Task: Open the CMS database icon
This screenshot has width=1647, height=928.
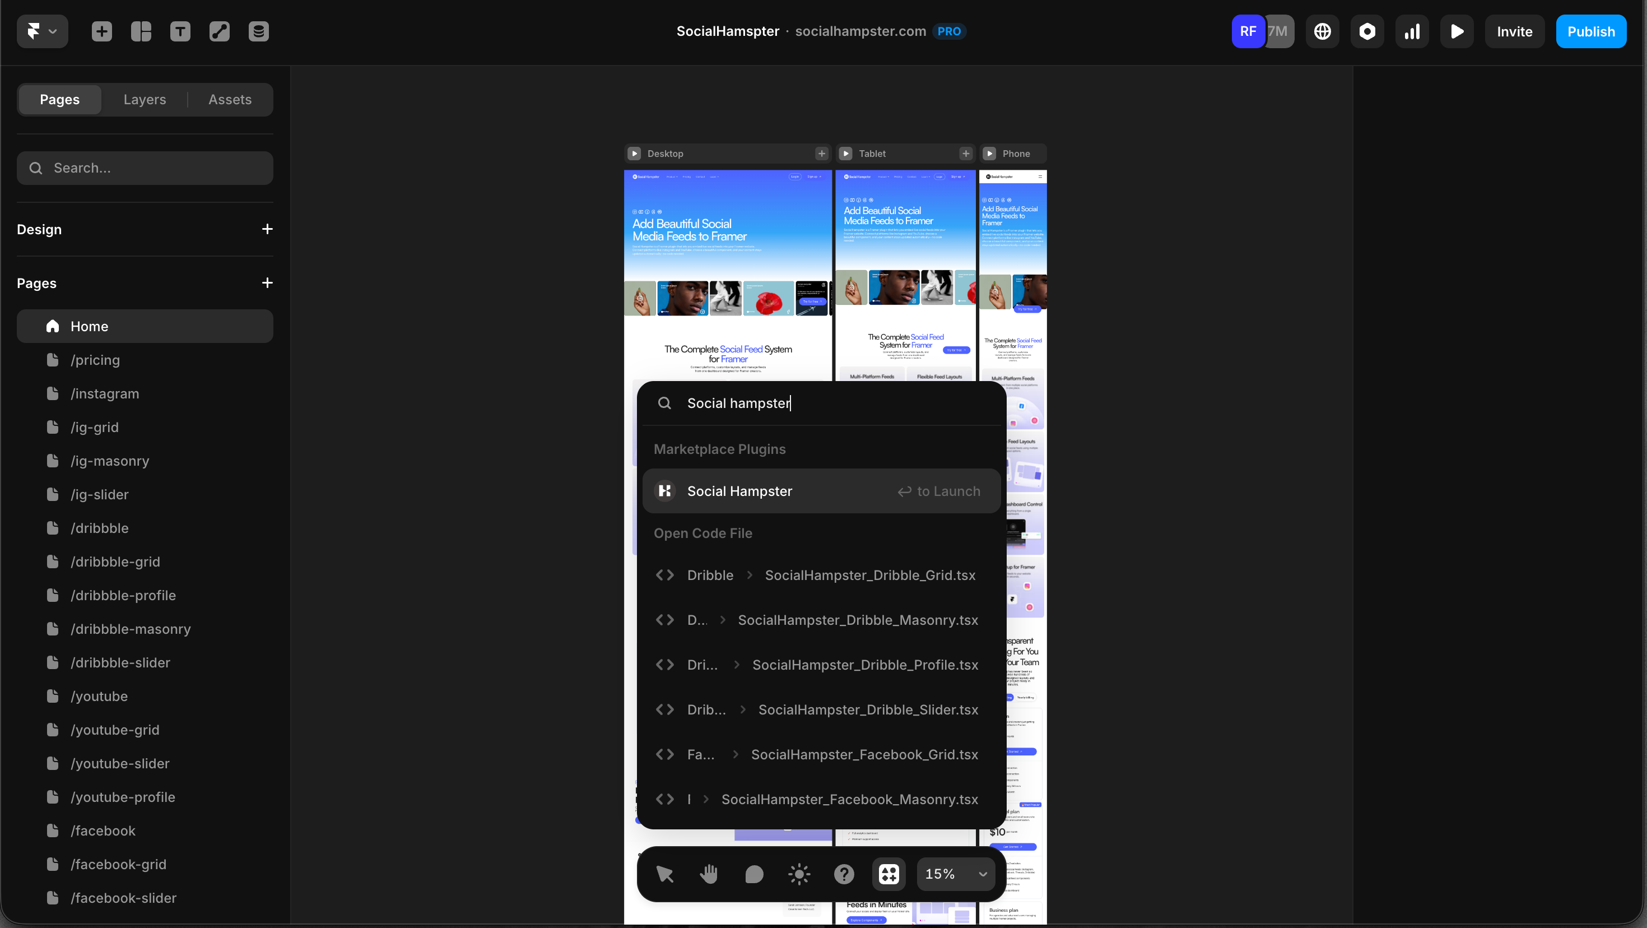Action: 258,31
